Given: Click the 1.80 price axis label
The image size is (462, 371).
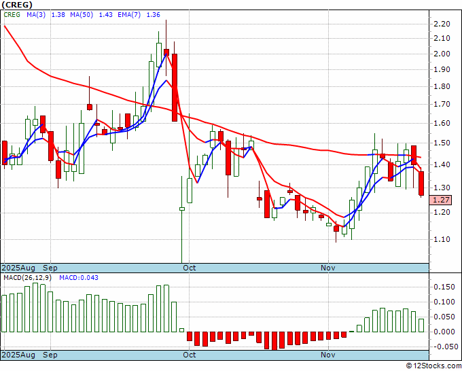Looking at the screenshot, I should point(442,86).
